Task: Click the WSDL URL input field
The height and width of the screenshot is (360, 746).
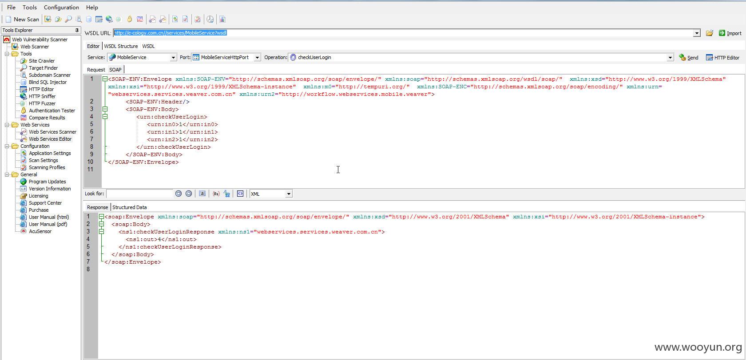Action: pyautogui.click(x=403, y=33)
